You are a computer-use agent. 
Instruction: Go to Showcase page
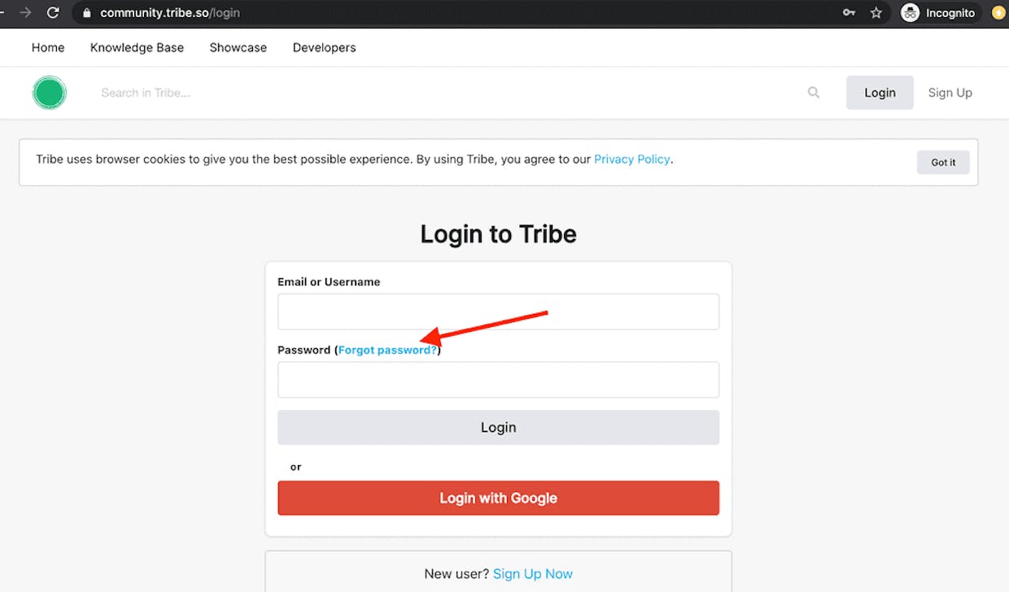(x=238, y=47)
